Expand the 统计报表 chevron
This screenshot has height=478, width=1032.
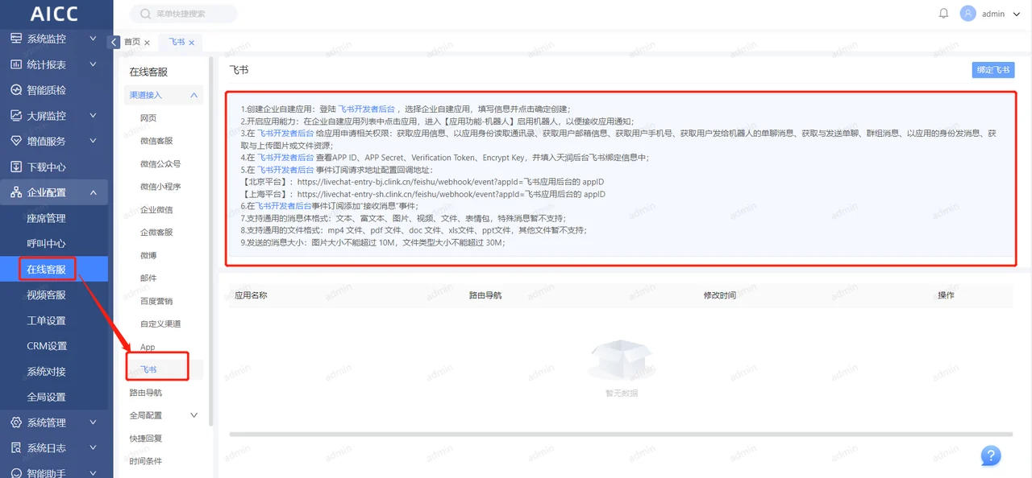click(93, 64)
